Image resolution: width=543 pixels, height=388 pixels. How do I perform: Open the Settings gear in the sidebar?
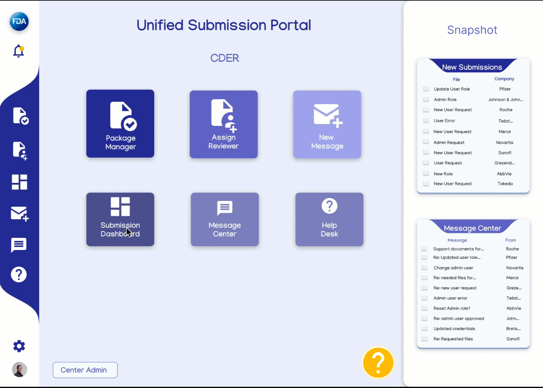(19, 346)
